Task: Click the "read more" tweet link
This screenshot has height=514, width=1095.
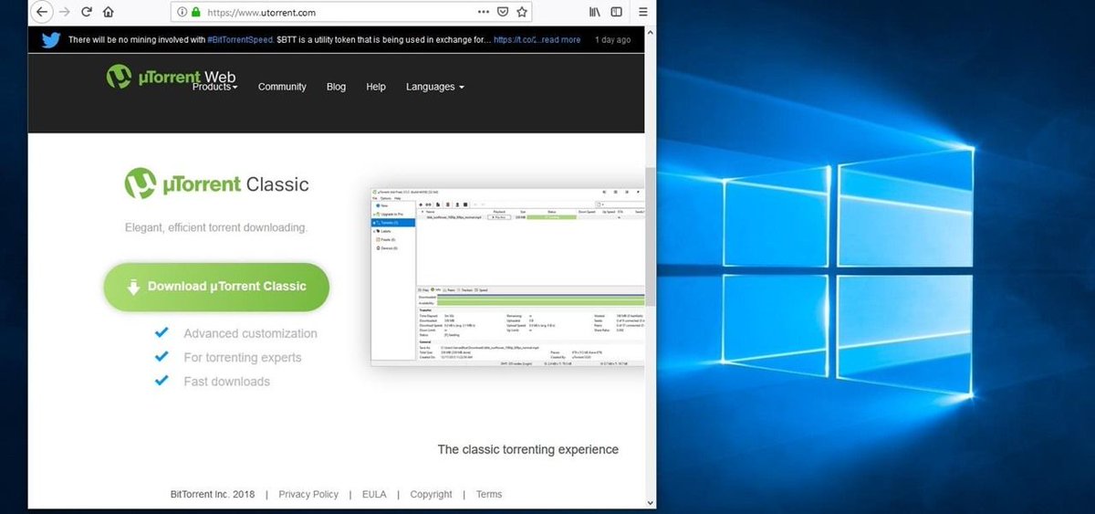Action: tap(560, 40)
